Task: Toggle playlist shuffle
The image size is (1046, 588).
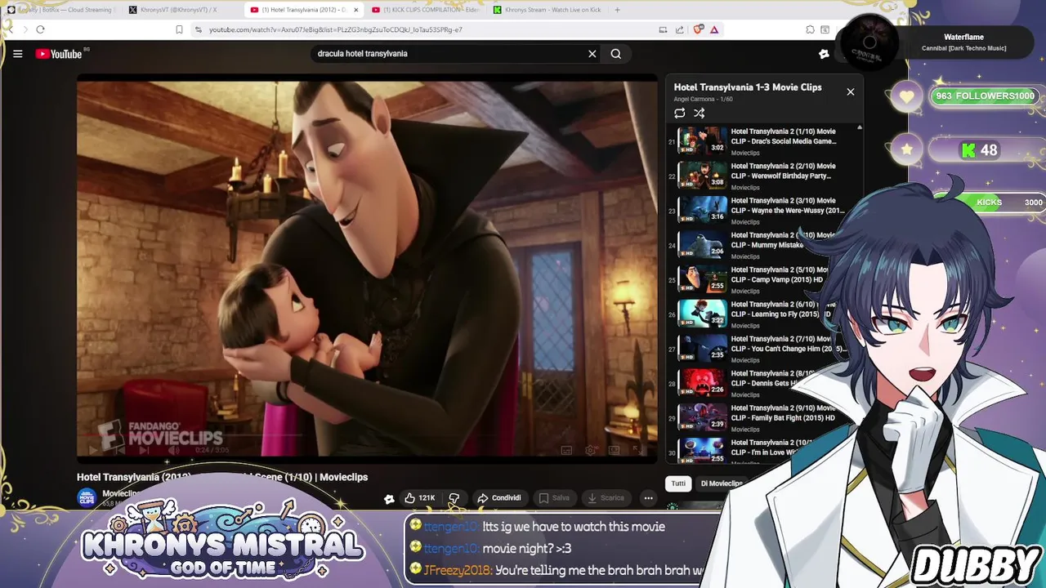Action: pyautogui.click(x=700, y=114)
